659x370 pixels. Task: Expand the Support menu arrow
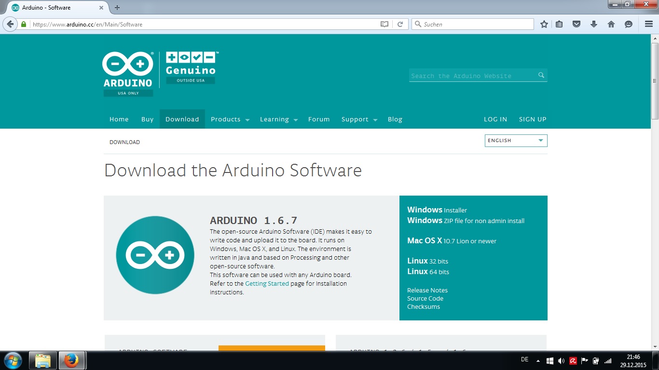tap(375, 120)
